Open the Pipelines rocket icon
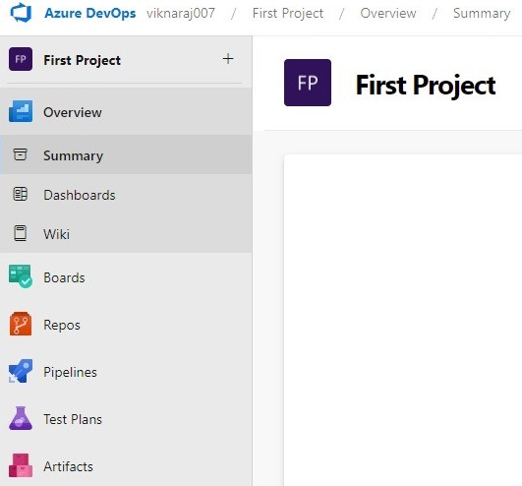 click(21, 371)
